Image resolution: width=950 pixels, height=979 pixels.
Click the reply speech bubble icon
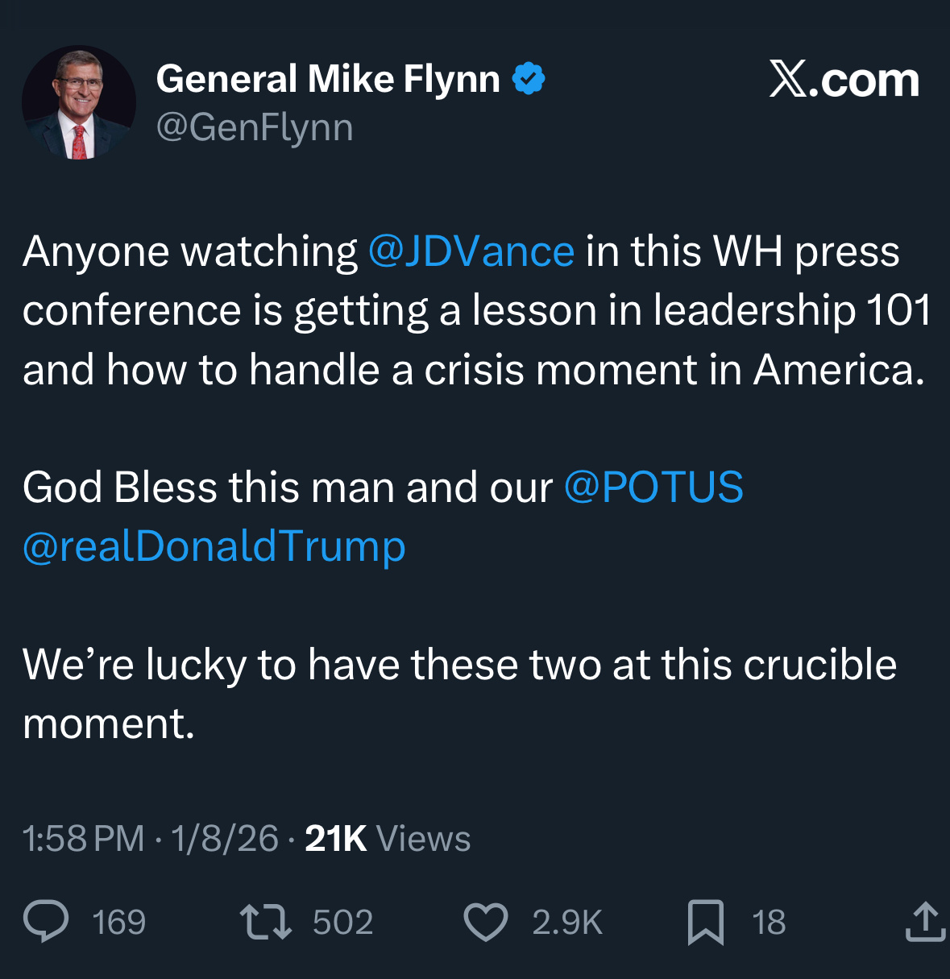(x=46, y=922)
